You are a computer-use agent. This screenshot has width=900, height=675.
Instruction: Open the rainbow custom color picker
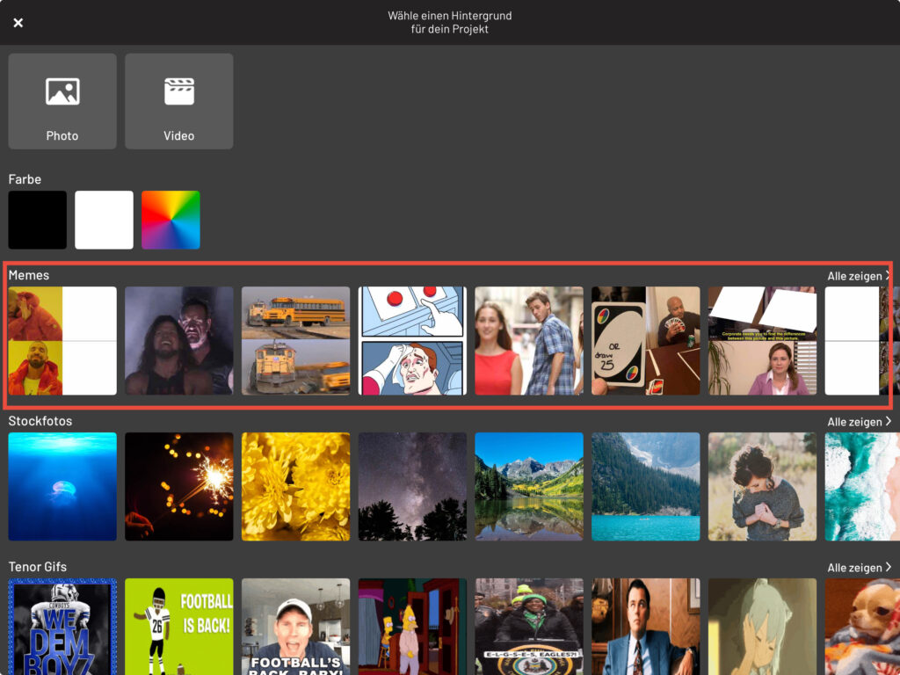(x=171, y=220)
